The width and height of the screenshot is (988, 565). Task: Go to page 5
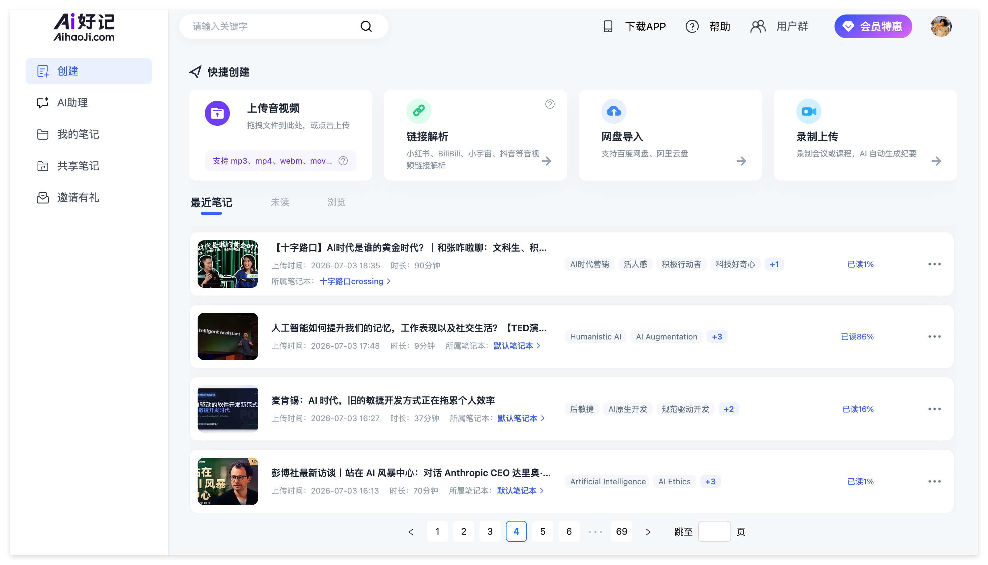542,532
